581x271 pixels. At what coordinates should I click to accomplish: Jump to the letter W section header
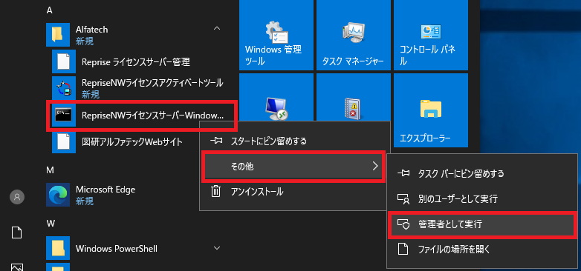[x=51, y=224]
